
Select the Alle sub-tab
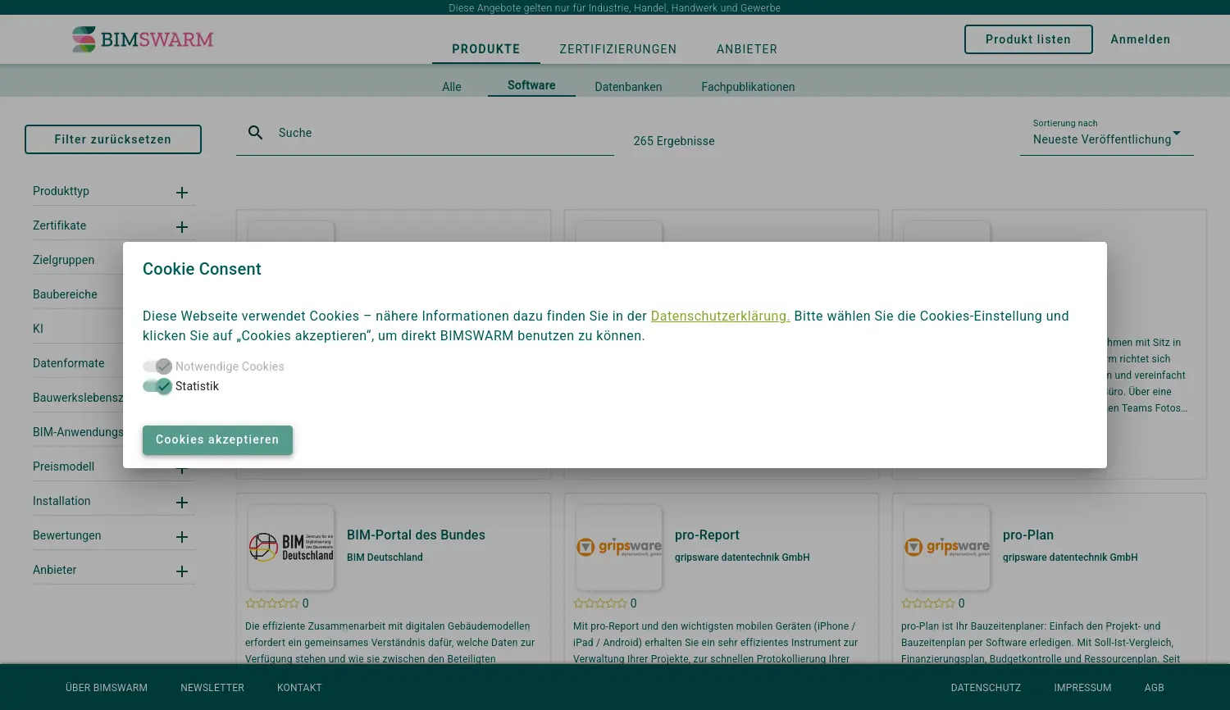click(452, 87)
